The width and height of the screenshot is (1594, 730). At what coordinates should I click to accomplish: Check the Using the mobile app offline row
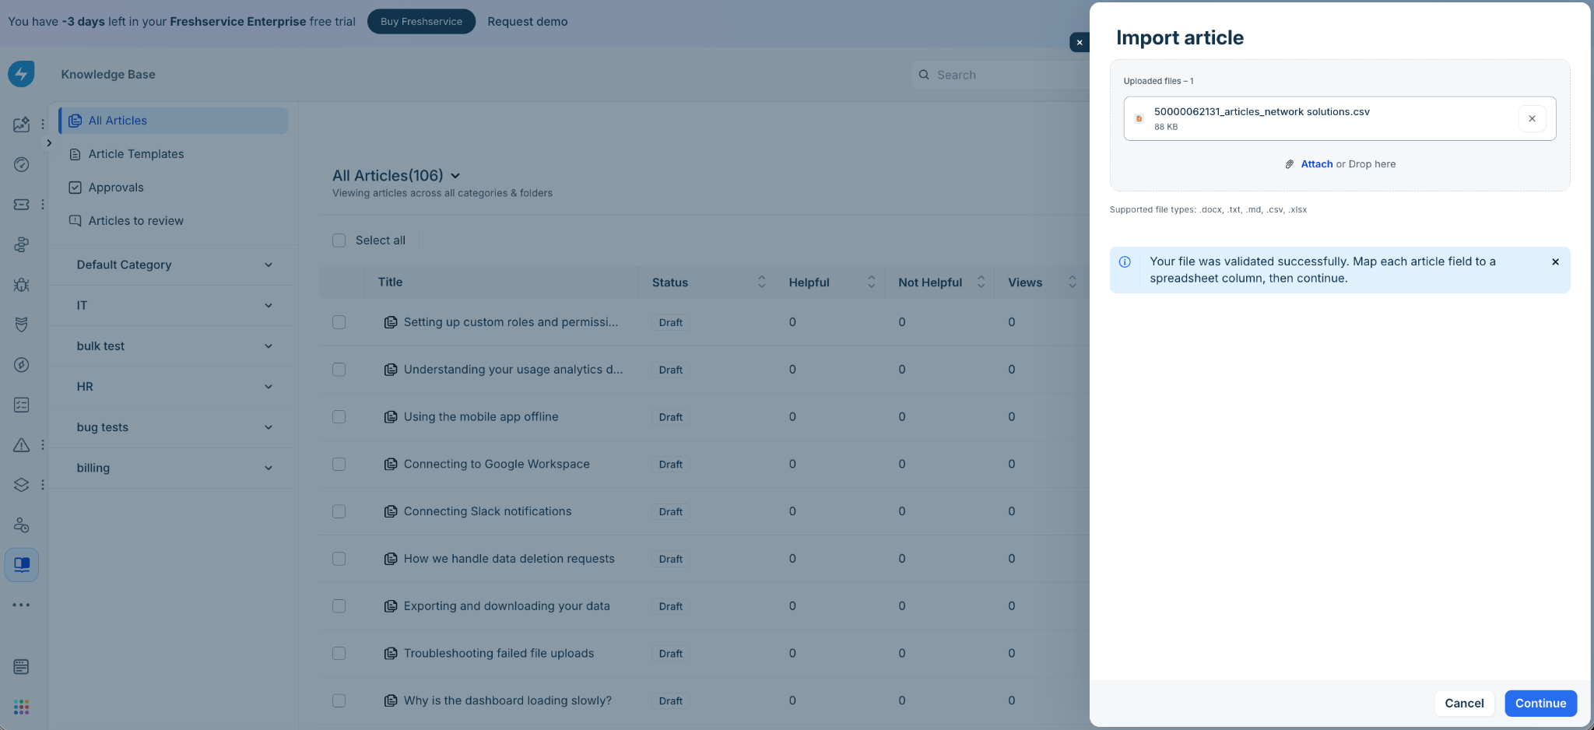(x=339, y=417)
